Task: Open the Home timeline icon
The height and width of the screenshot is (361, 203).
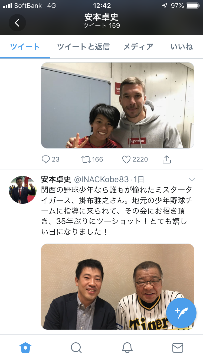Action: [25, 347]
